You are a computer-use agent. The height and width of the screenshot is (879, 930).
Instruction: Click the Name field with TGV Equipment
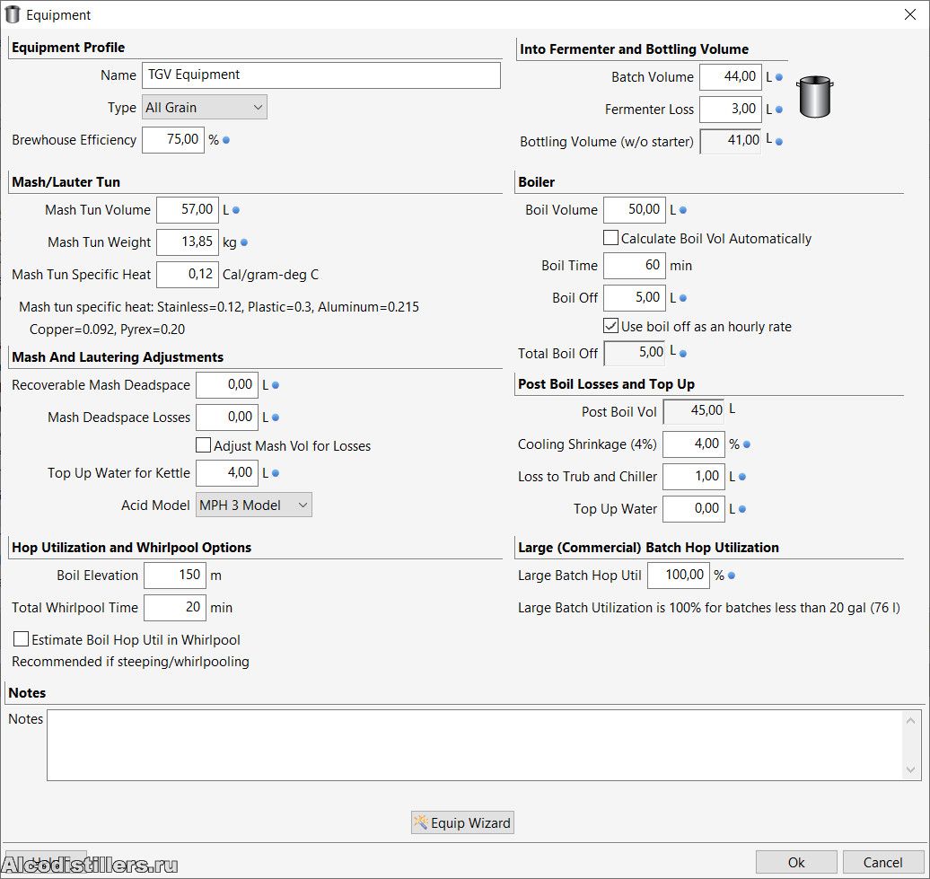pos(320,75)
